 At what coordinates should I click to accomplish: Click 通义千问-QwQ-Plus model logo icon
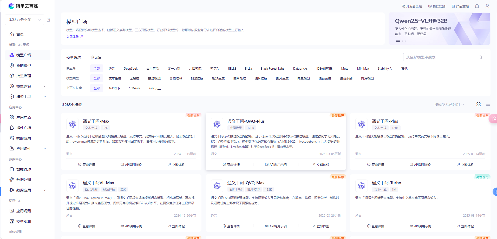217,124
